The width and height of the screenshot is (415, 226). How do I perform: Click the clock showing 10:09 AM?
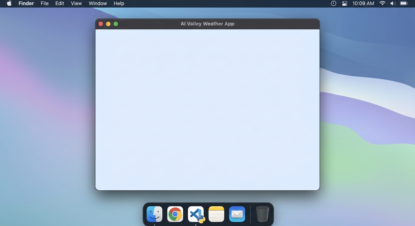tap(363, 3)
